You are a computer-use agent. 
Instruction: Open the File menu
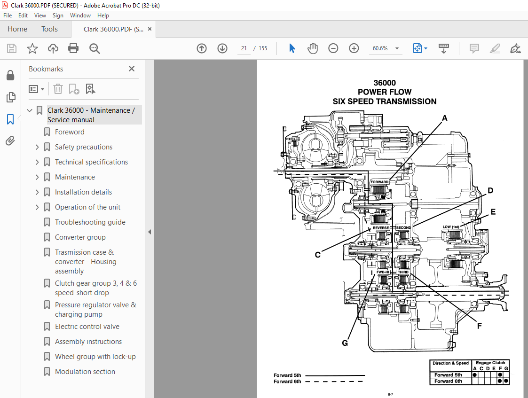coord(8,16)
